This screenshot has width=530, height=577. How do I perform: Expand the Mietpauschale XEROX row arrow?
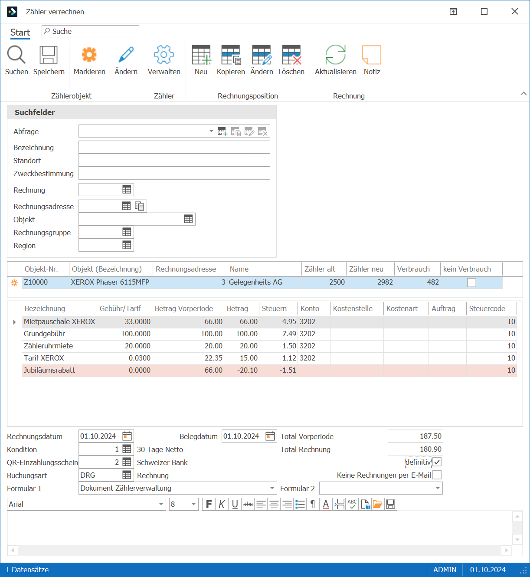(14, 322)
